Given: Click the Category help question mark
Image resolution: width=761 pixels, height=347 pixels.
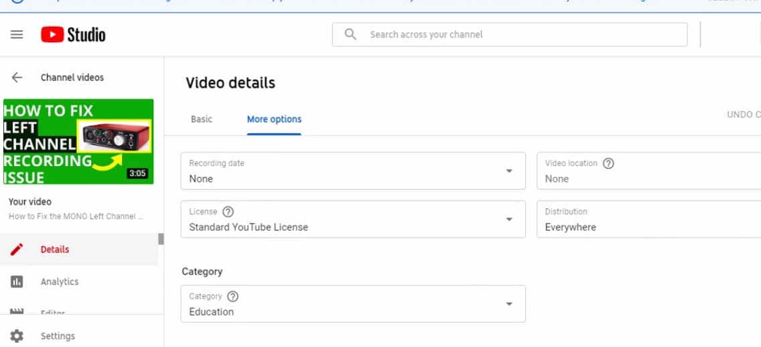Looking at the screenshot, I should 232,296.
